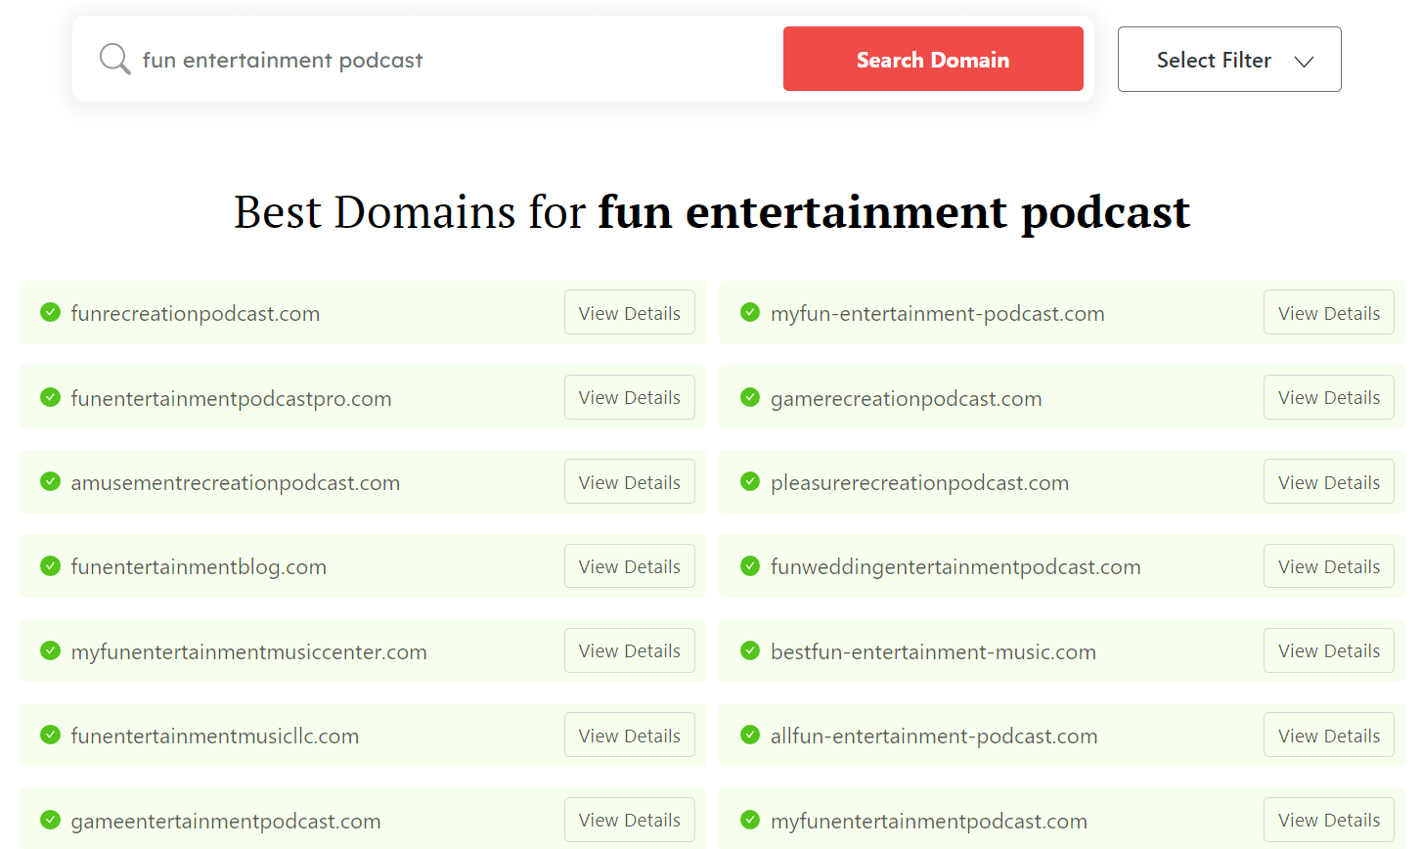Select the domain name amusementrecreationpodcast.com
1421x849 pixels.
(x=236, y=482)
